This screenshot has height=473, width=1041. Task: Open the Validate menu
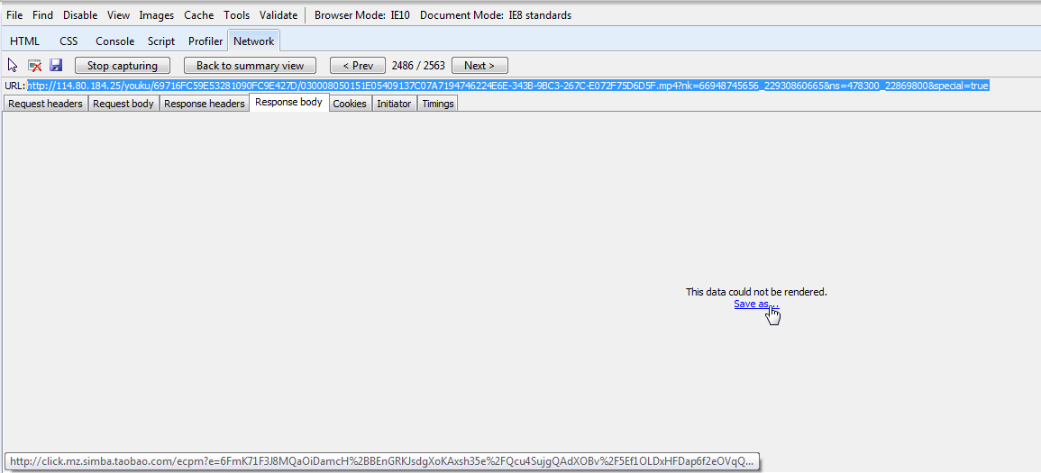(279, 14)
